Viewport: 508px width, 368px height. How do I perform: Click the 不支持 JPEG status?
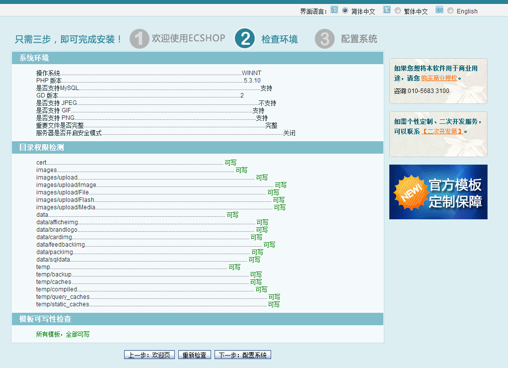coord(268,103)
